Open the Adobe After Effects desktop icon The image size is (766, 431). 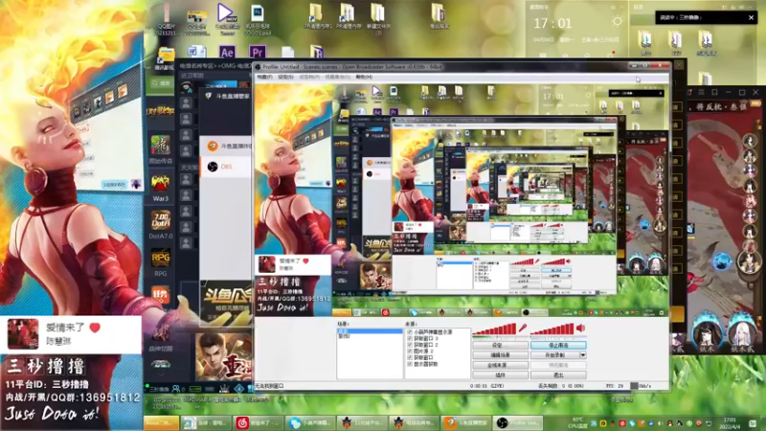pos(227,52)
